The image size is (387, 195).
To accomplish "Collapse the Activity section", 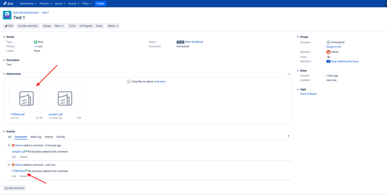I will click(x=4, y=132).
